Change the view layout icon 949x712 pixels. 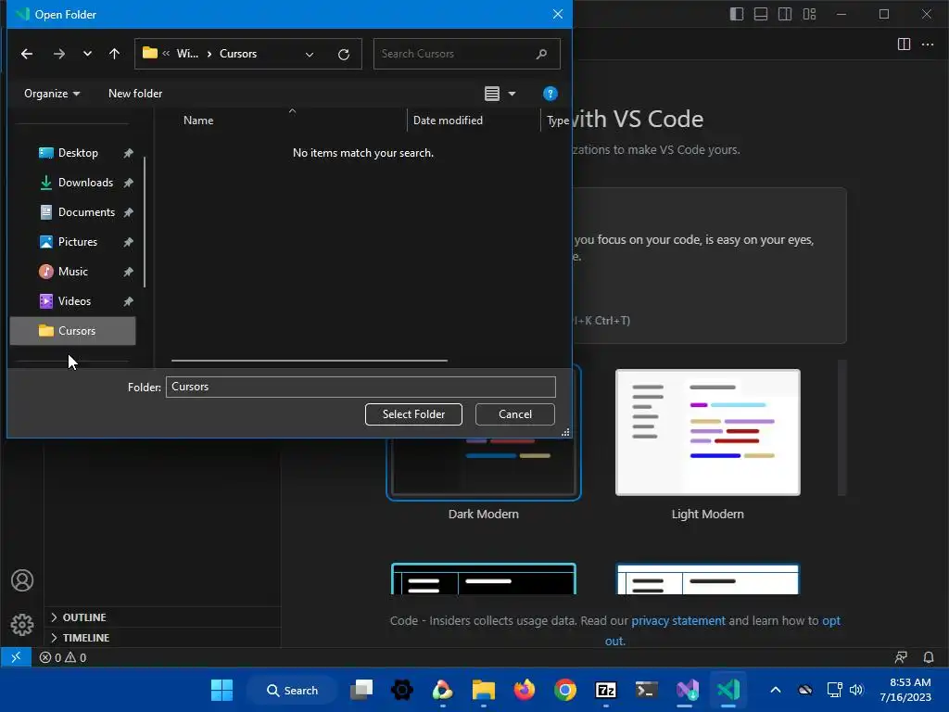click(x=492, y=94)
